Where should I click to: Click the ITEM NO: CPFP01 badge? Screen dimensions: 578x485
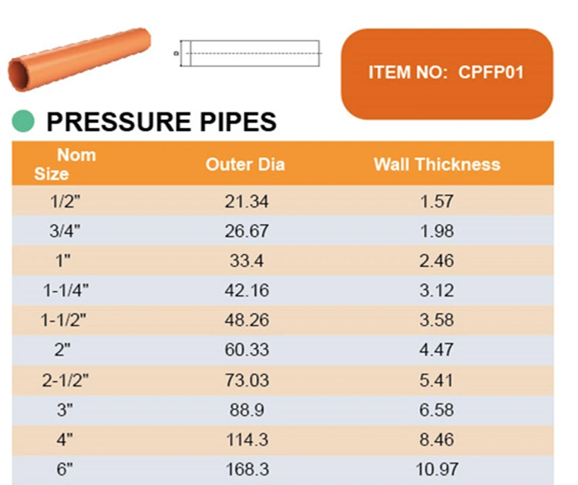[x=447, y=74]
